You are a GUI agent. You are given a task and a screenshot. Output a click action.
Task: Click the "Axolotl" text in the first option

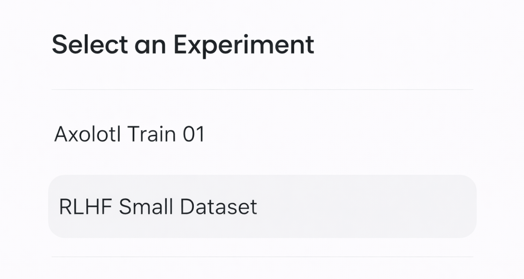coord(87,134)
